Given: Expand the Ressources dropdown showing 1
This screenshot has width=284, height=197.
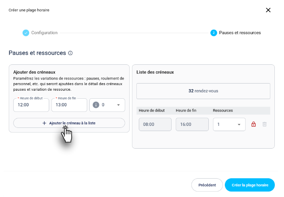Looking at the screenshot, I should click(229, 124).
